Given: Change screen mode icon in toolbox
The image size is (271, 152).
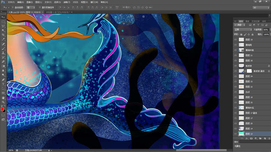Looking at the screenshot, I should click(x=3, y=120).
